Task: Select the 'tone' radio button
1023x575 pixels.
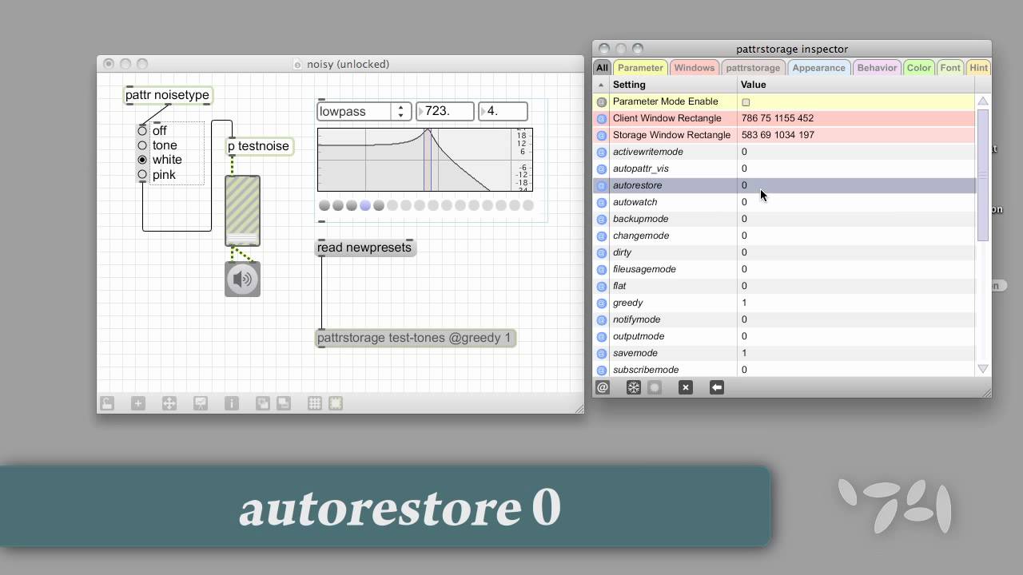Action: coord(142,145)
